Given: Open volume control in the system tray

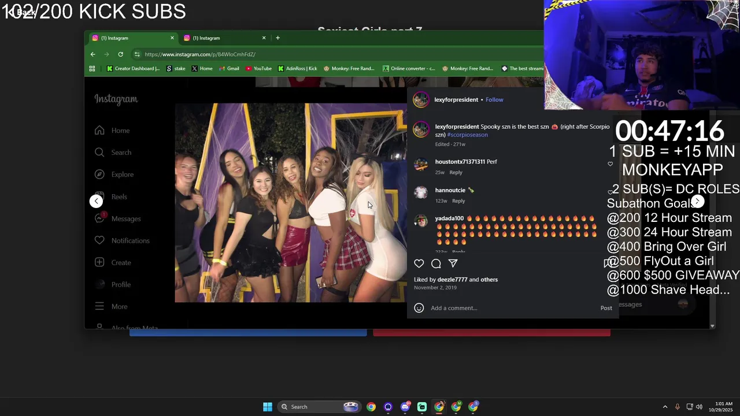Looking at the screenshot, I should [x=700, y=407].
